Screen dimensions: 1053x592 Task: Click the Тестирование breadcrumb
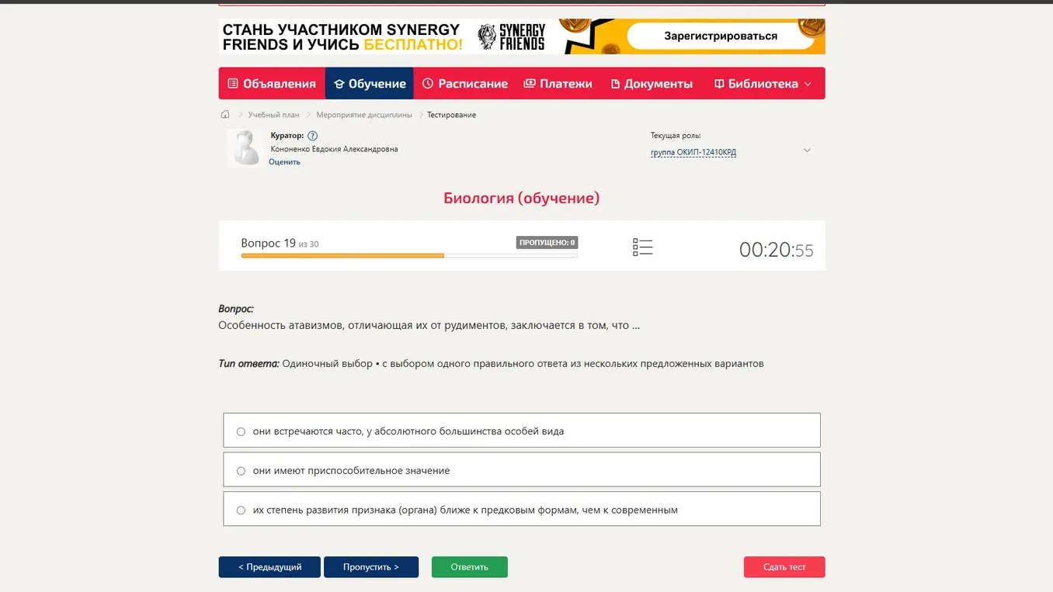(451, 115)
